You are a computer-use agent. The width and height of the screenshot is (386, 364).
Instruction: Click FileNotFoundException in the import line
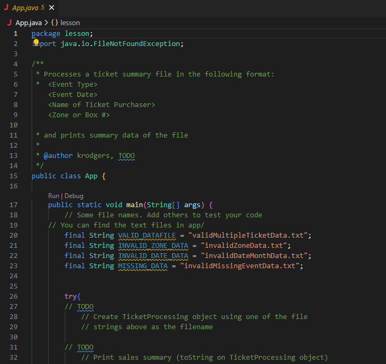tap(137, 44)
